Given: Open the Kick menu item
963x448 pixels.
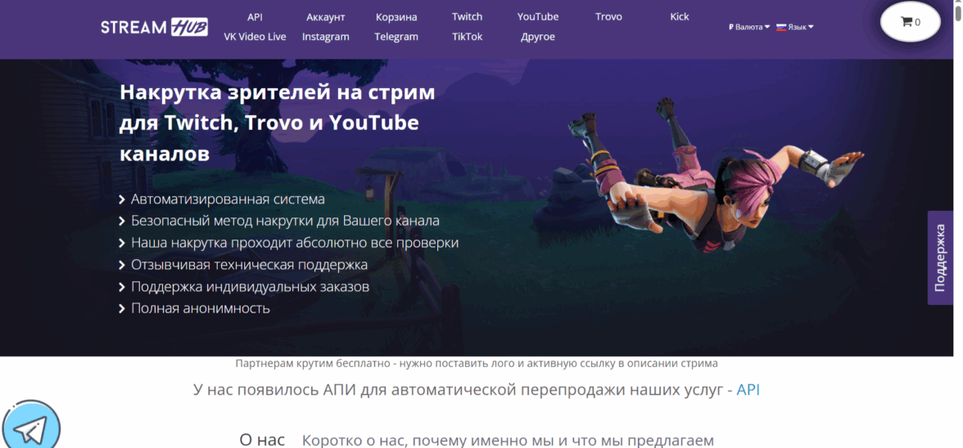Looking at the screenshot, I should (680, 16).
